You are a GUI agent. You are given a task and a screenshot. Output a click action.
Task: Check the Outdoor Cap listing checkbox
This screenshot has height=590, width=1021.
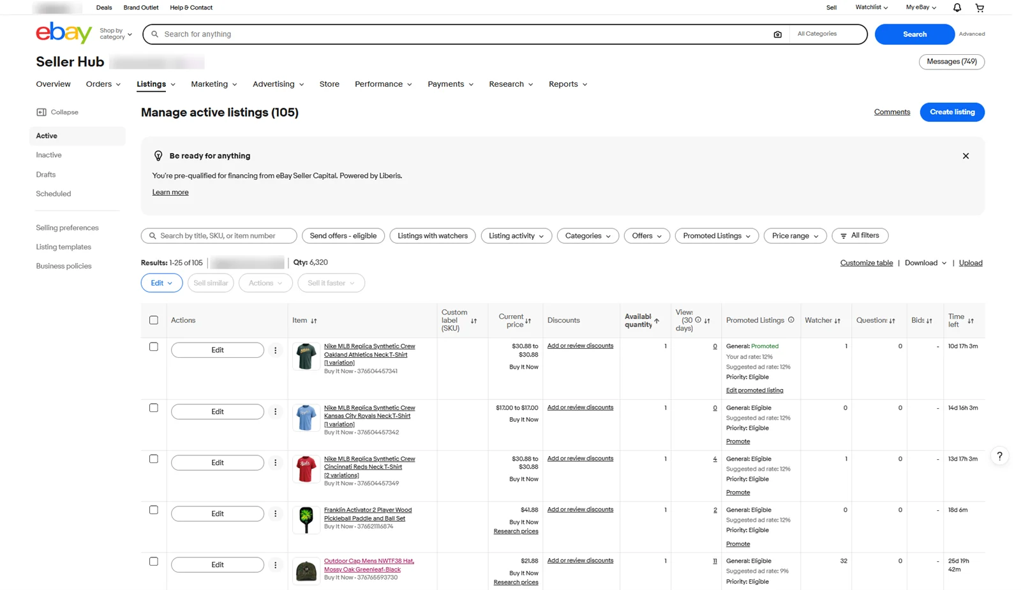(154, 562)
